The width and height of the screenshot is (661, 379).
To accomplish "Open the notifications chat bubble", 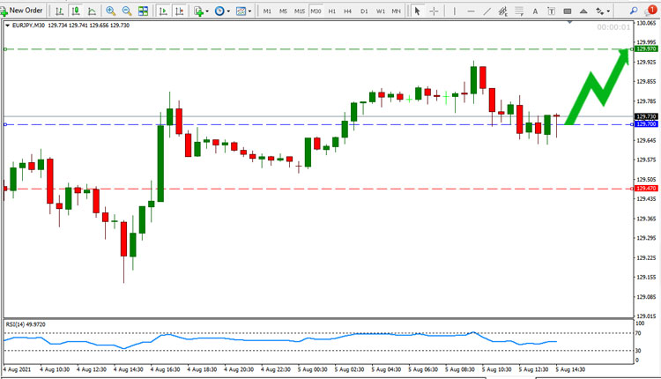I will [x=651, y=10].
